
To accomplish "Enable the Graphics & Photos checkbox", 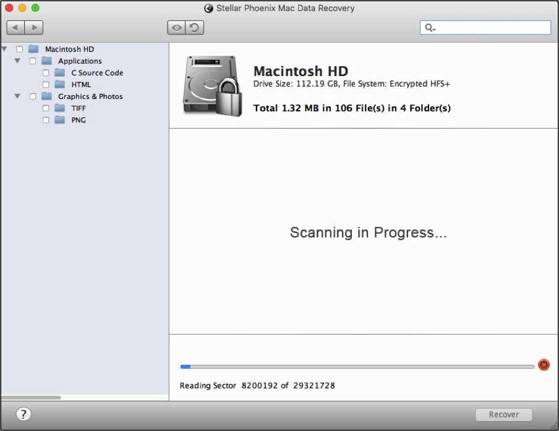I will (x=33, y=96).
